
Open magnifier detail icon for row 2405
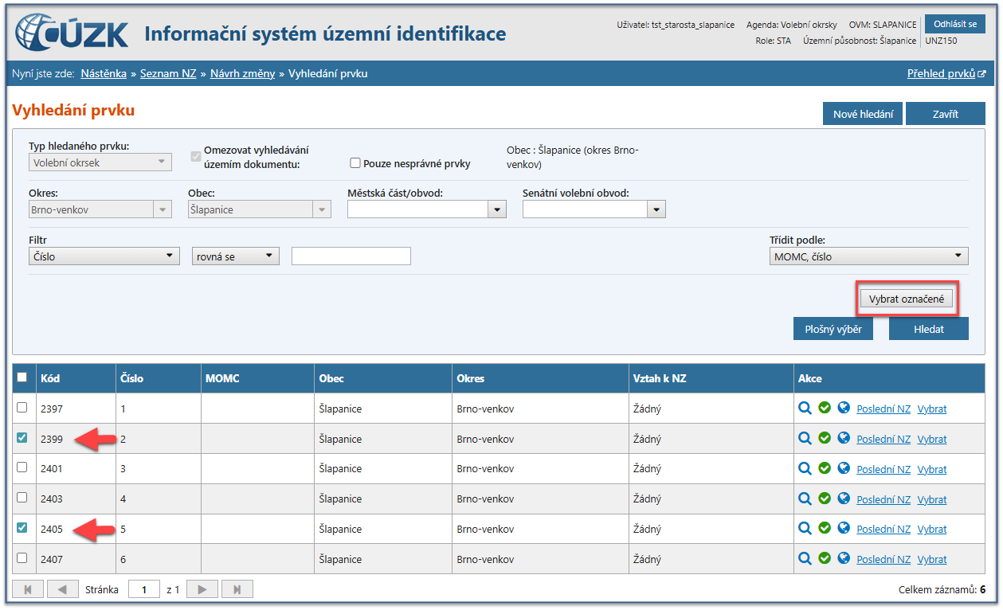click(x=805, y=529)
